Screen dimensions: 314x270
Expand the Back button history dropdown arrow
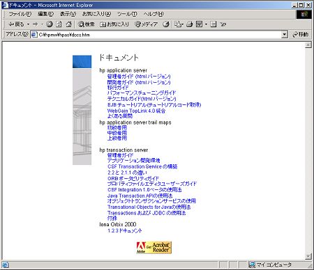pyautogui.click(x=28, y=24)
